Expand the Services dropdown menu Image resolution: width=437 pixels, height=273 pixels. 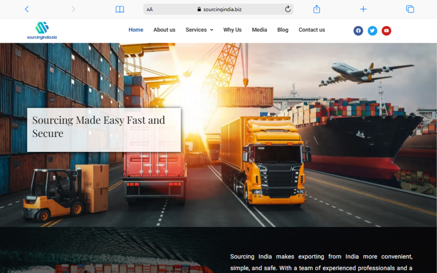point(196,30)
